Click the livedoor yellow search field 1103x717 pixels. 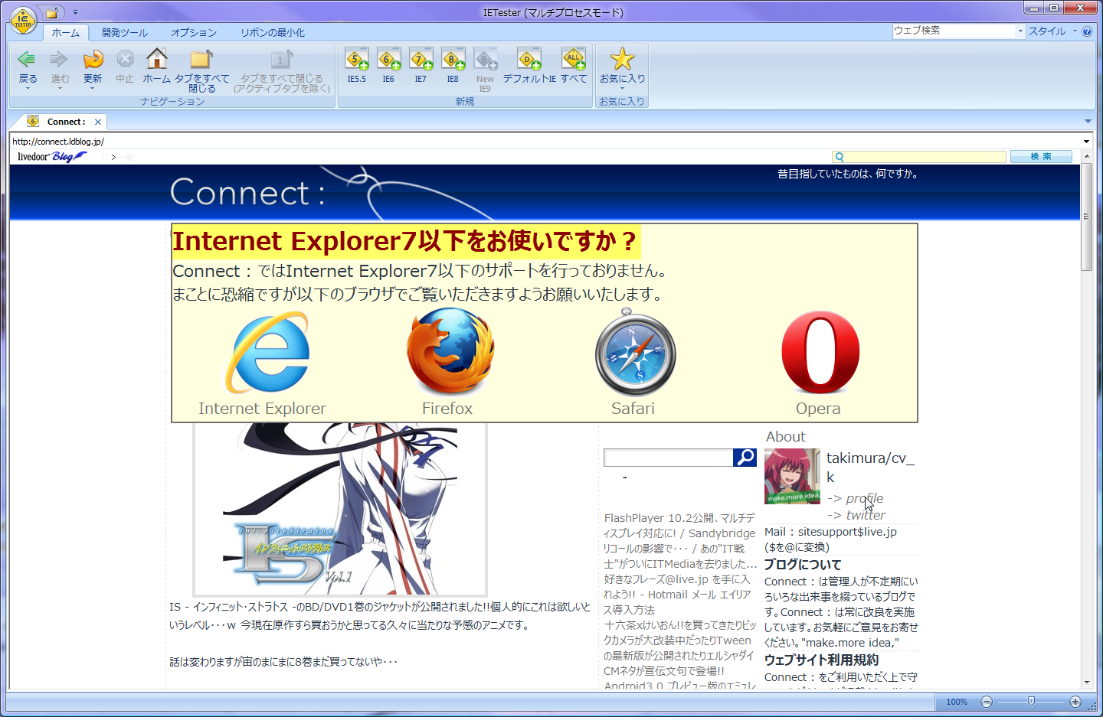pos(920,157)
